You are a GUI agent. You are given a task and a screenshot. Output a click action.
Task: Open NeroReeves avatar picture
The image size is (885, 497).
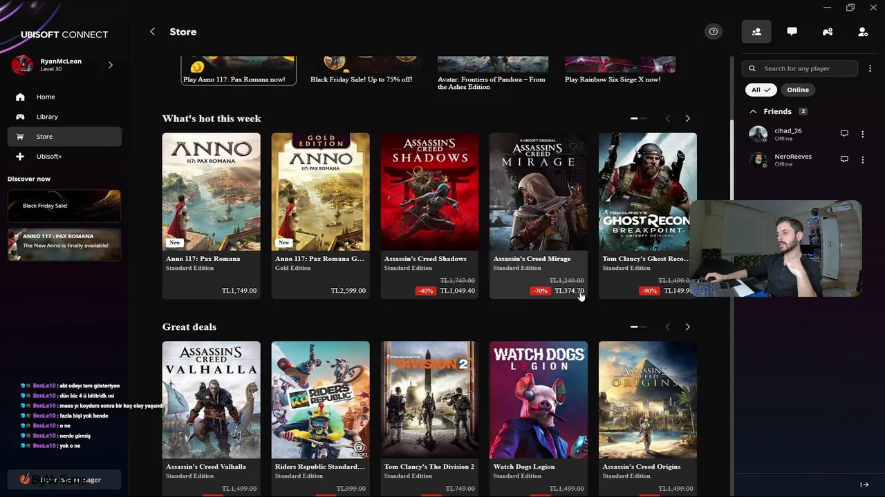point(758,159)
